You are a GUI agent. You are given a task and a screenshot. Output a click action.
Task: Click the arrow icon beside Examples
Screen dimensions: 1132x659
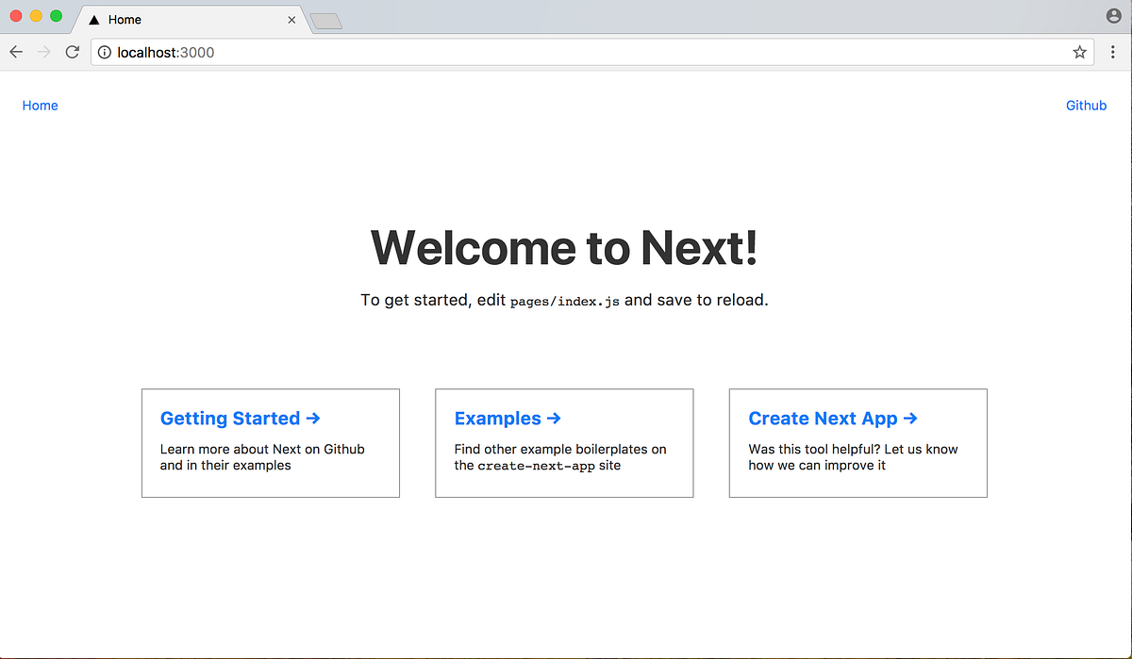pyautogui.click(x=554, y=419)
